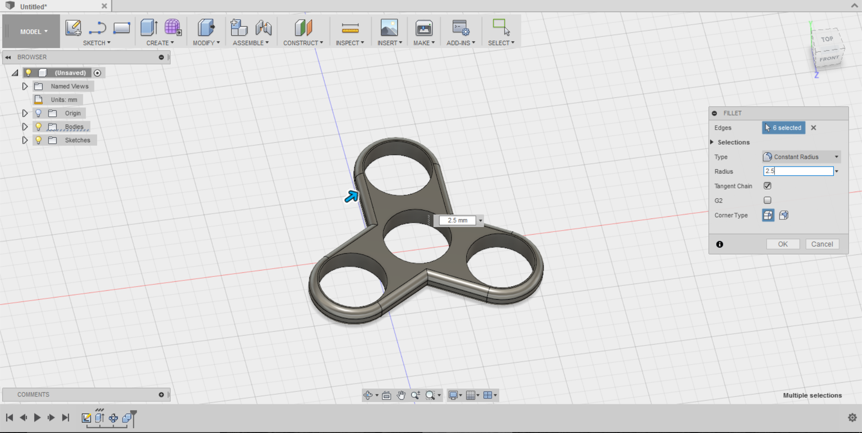Image resolution: width=862 pixels, height=433 pixels.
Task: Open the MODIFY menu
Action: (x=206, y=43)
